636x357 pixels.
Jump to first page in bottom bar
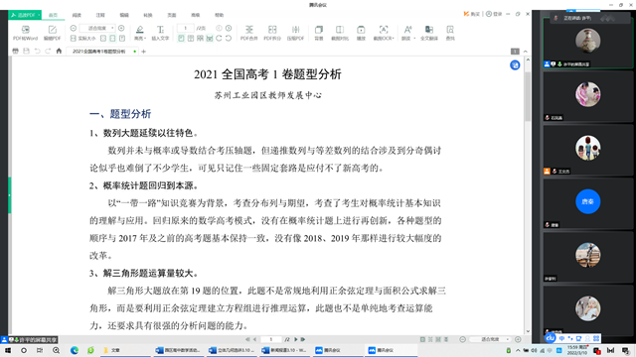click(x=247, y=339)
